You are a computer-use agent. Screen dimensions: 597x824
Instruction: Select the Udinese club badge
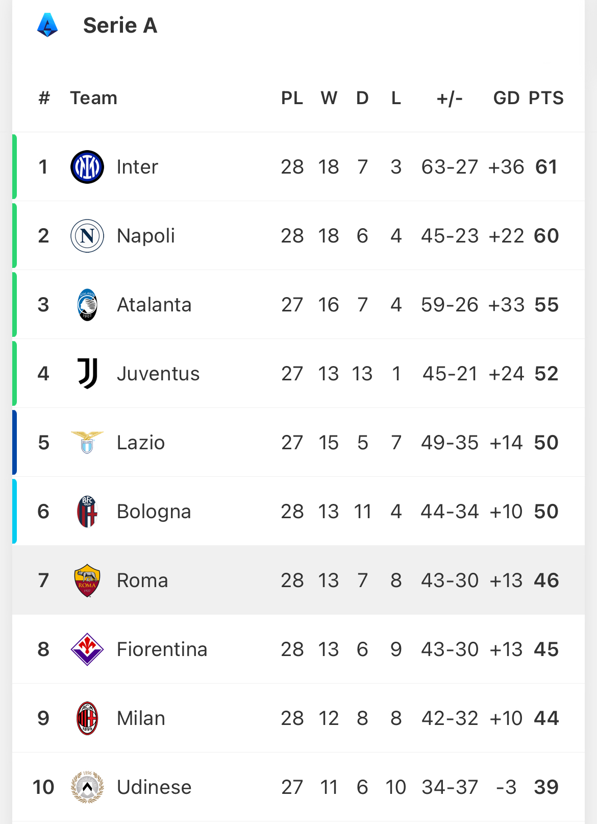87,787
